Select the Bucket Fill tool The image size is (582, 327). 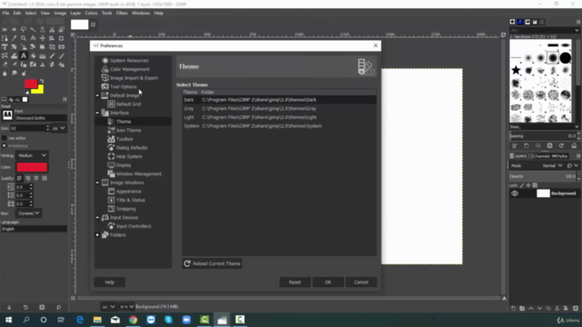pos(33,56)
